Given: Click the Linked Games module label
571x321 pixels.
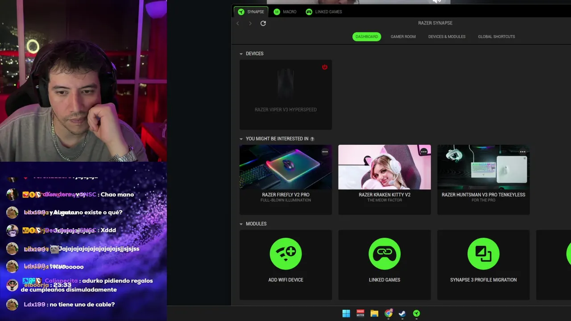Looking at the screenshot, I should pos(385,280).
